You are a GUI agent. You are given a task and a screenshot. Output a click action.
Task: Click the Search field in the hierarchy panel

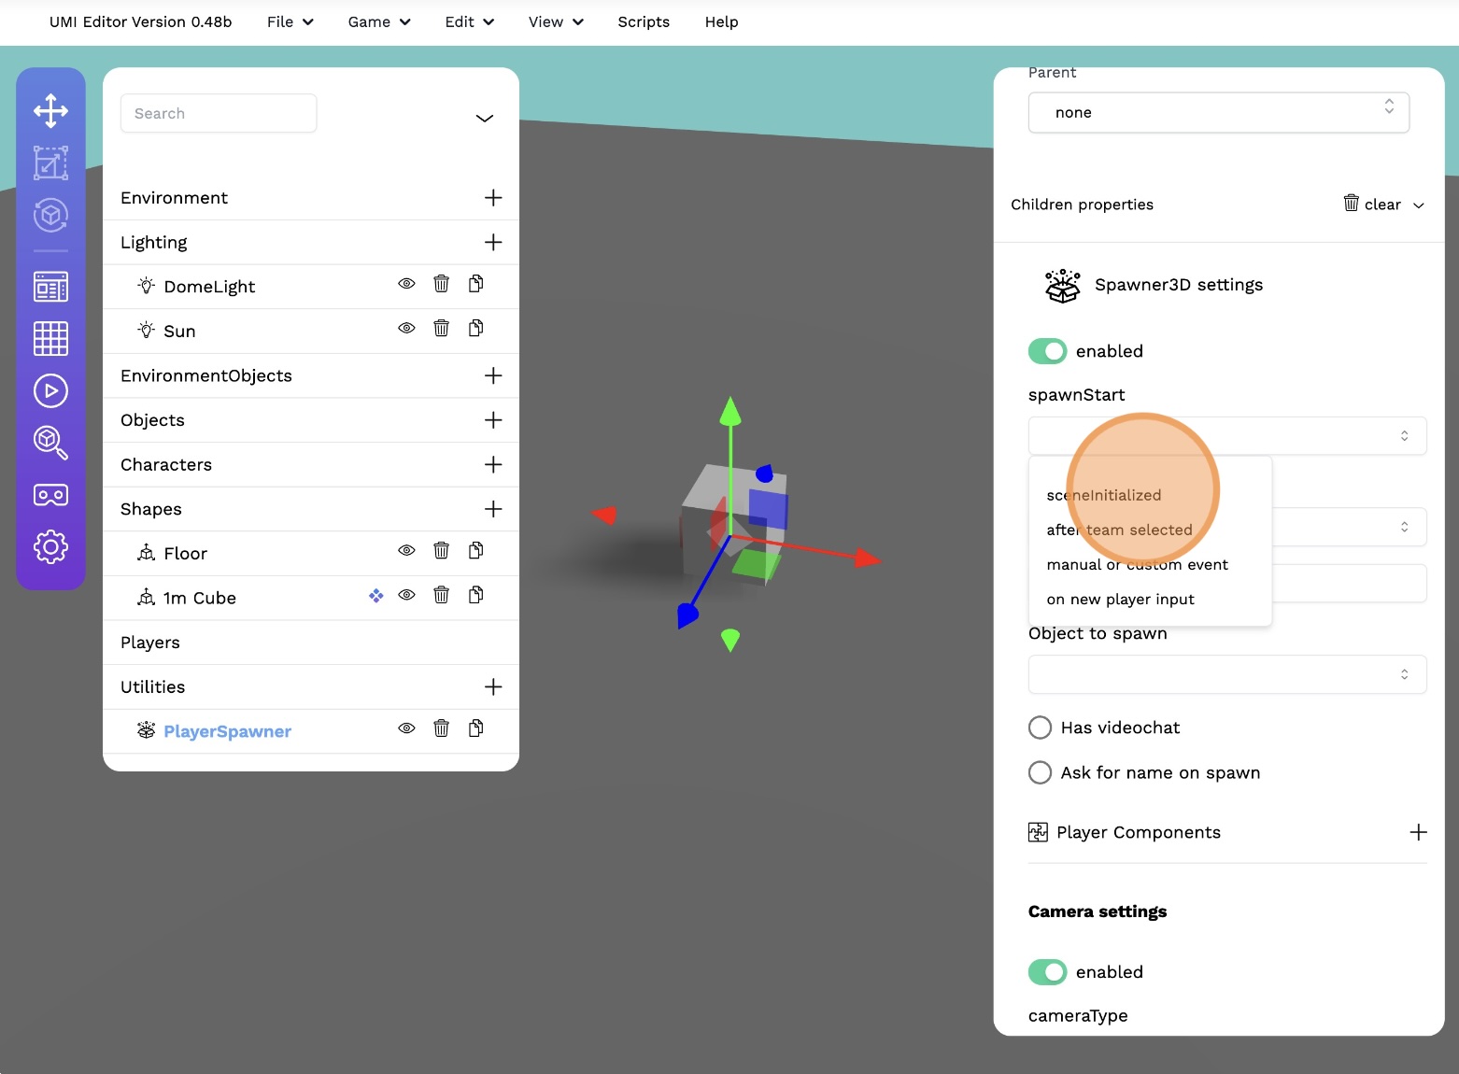(x=219, y=113)
